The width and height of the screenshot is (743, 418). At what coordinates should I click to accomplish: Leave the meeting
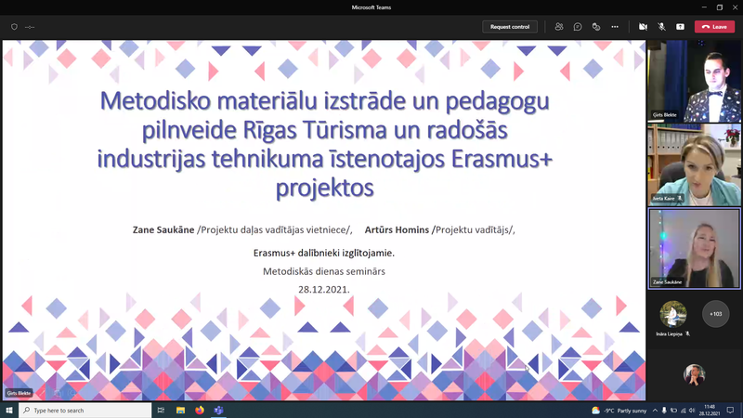pos(714,27)
